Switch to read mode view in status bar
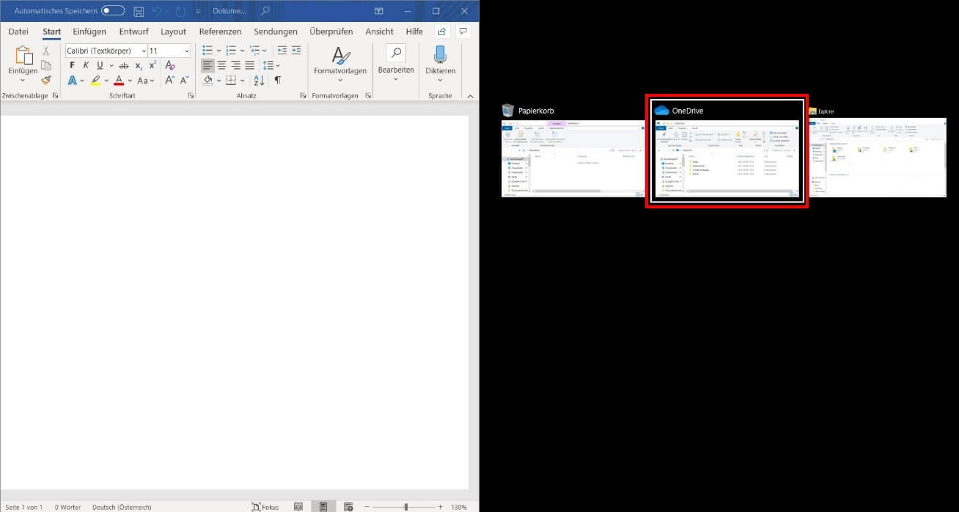Screen dimensions: 959x512 pyautogui.click(x=298, y=507)
